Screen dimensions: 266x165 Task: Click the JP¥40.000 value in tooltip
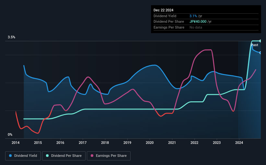tap(198, 22)
